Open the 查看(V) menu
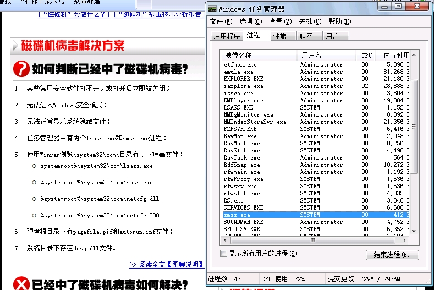Viewport: 434px width, 290px height. point(281,21)
